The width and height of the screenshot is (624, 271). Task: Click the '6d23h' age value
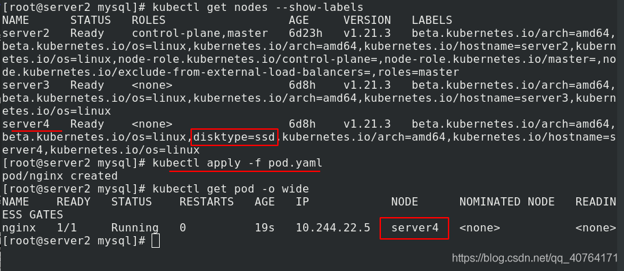pyautogui.click(x=306, y=33)
